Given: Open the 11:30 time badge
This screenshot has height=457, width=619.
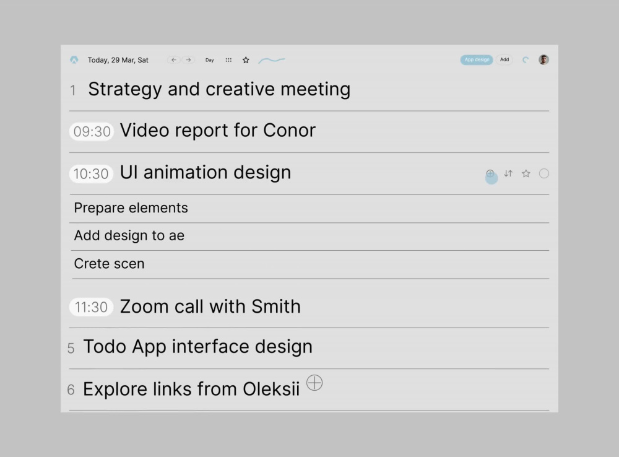Looking at the screenshot, I should [91, 307].
